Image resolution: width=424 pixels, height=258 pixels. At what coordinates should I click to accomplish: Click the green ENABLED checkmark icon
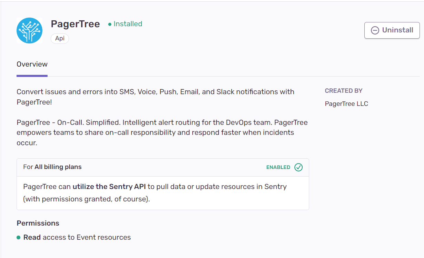pos(299,167)
